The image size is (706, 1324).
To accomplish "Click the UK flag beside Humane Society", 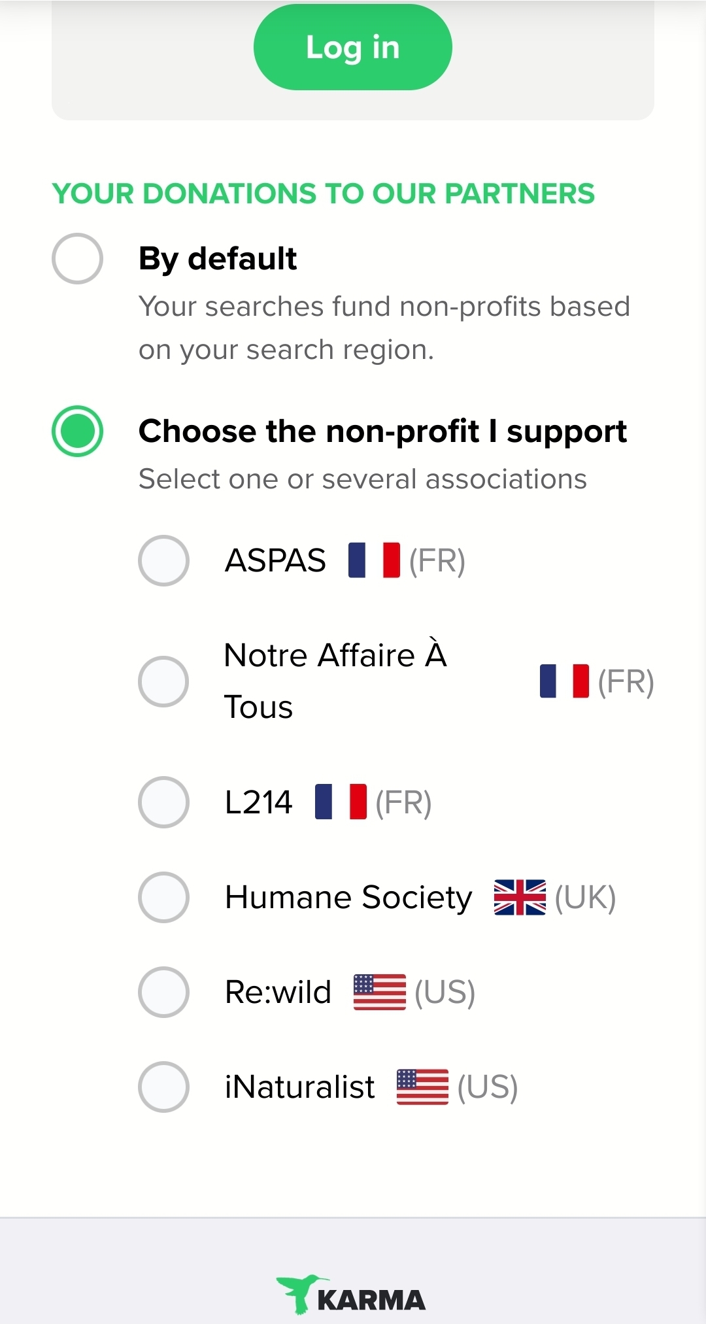I will coord(520,897).
